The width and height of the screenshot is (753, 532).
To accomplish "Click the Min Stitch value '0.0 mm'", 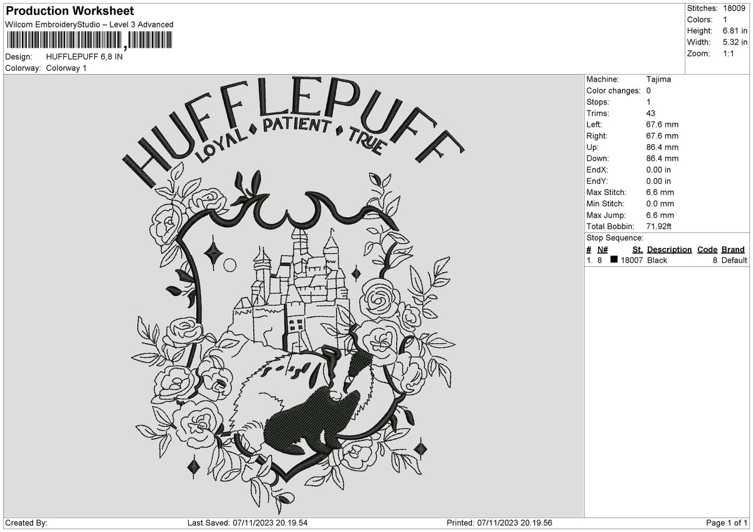I will coord(660,203).
